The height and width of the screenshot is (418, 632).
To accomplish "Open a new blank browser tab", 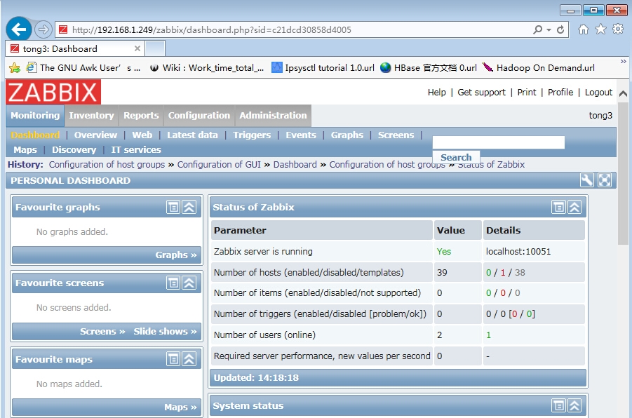I will (155, 49).
